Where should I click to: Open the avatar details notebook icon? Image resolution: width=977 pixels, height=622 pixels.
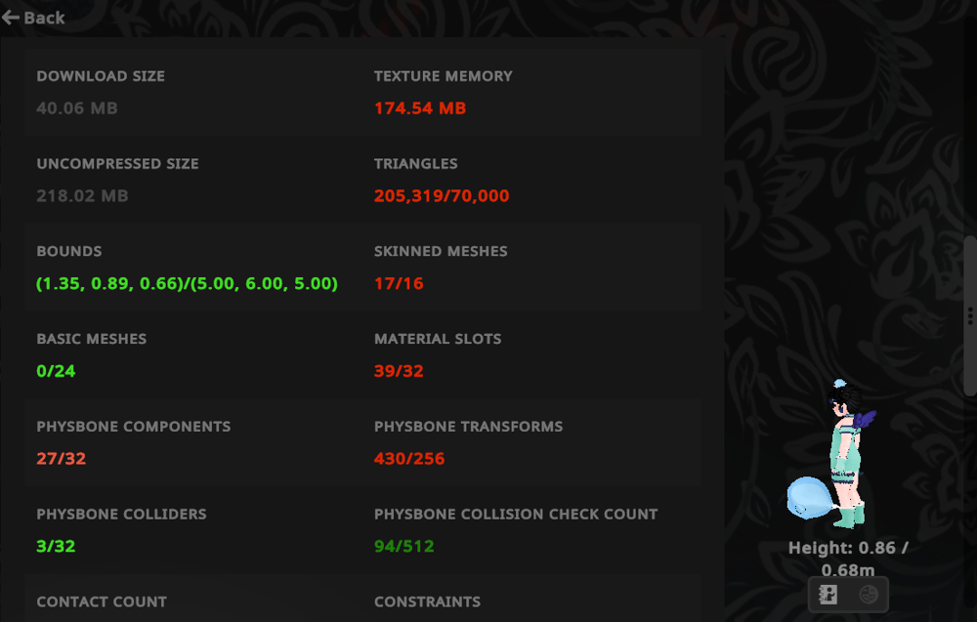click(x=828, y=594)
